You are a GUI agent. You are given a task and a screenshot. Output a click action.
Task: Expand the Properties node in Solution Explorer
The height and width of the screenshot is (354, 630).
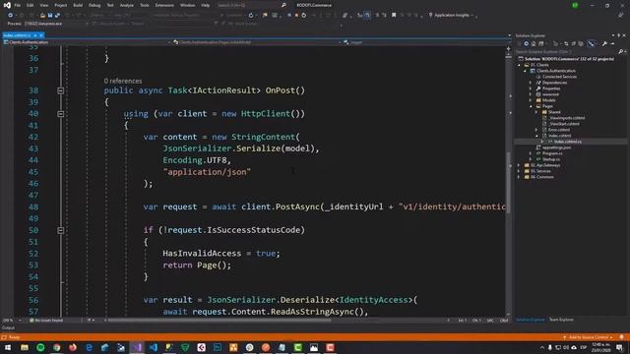point(531,88)
